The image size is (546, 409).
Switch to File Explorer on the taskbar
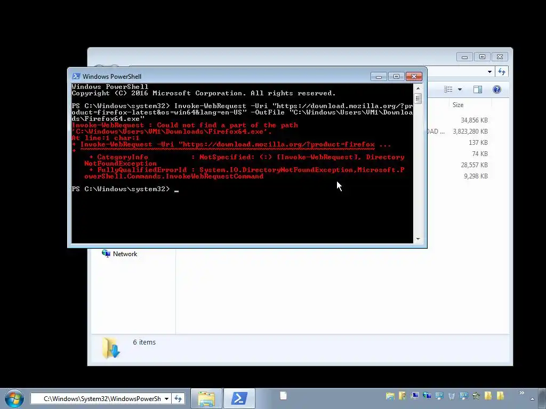[206, 398]
